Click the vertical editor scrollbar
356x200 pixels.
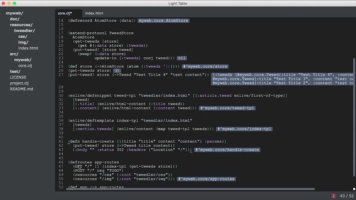354,117
